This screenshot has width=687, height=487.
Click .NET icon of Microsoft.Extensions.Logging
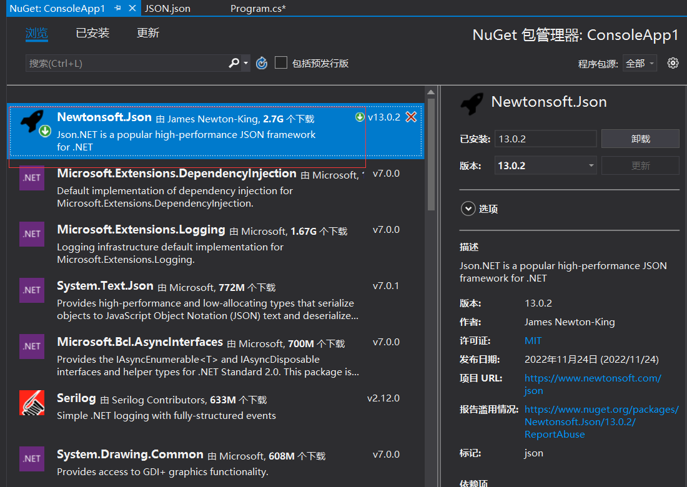pyautogui.click(x=32, y=234)
